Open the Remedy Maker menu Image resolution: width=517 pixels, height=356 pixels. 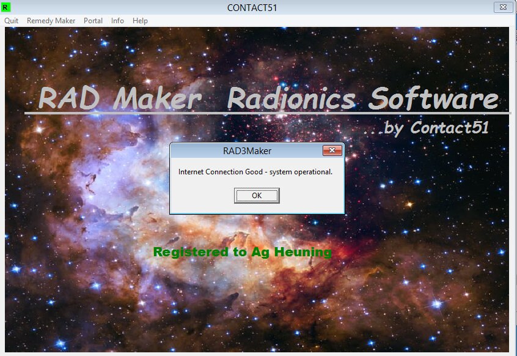[x=50, y=20]
